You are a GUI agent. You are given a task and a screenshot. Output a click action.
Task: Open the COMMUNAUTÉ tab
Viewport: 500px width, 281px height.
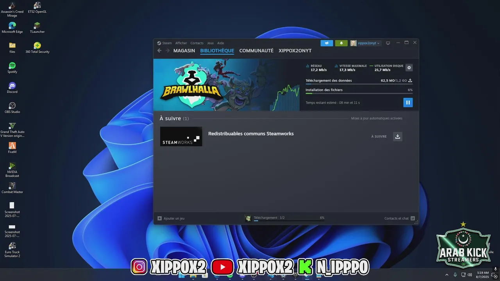(256, 51)
